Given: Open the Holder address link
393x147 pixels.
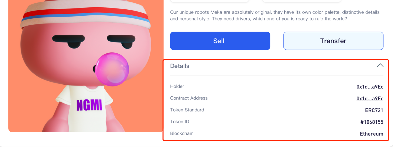Looking at the screenshot, I should point(370,87).
